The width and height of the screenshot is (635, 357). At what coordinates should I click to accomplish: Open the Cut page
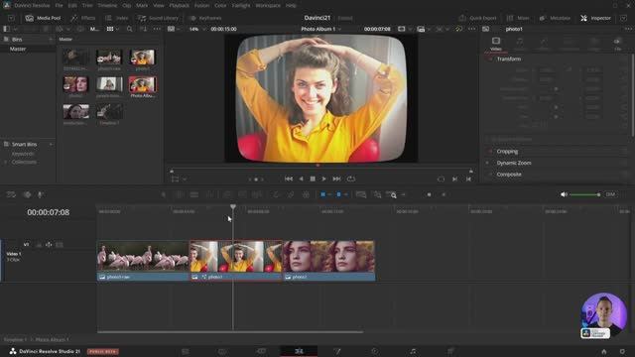261,351
